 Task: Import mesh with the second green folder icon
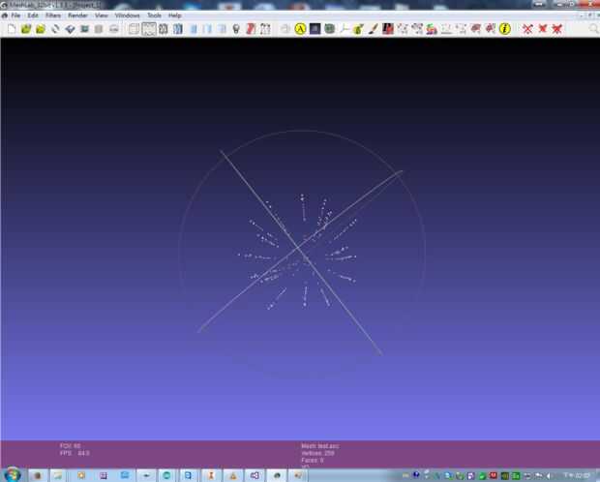click(41, 29)
